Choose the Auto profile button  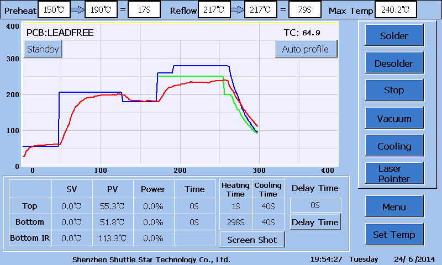[306, 49]
